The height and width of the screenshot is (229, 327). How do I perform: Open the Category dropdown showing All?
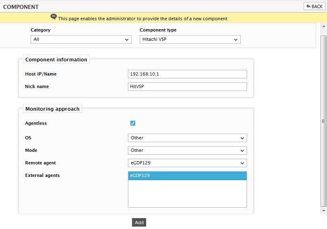81,40
